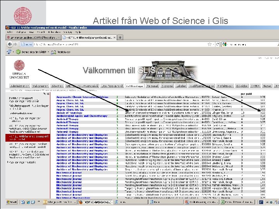279x209 pixels.
Task: Open dropdown arrow beside the blue toolbar icon
Action: pyautogui.click(x=13, y=52)
